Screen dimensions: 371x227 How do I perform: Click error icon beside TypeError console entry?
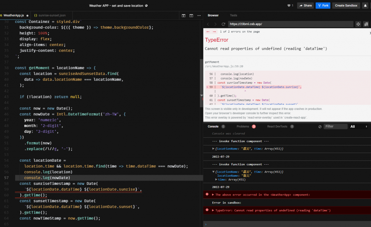(207, 210)
